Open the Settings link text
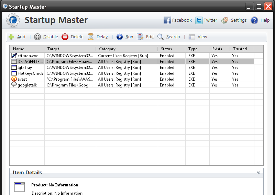This screenshot has width=275, height=195. [x=239, y=20]
